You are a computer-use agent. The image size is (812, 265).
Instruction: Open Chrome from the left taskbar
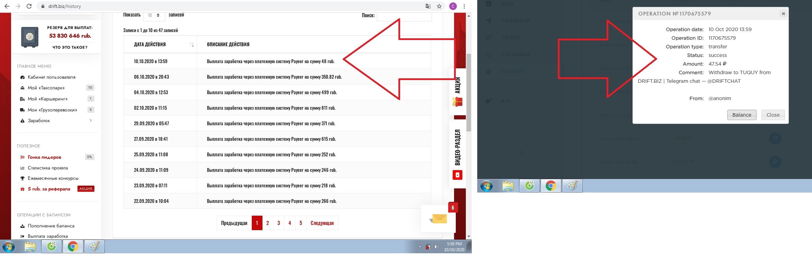coord(73,247)
